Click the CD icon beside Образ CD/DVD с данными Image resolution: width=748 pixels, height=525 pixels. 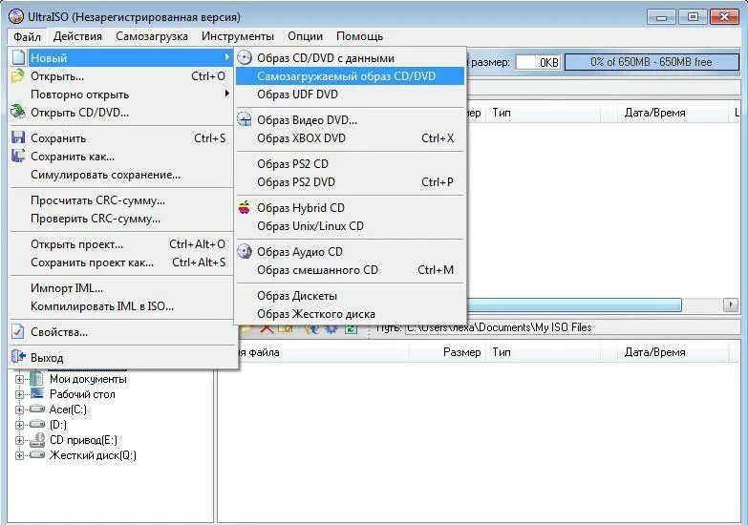point(245,57)
